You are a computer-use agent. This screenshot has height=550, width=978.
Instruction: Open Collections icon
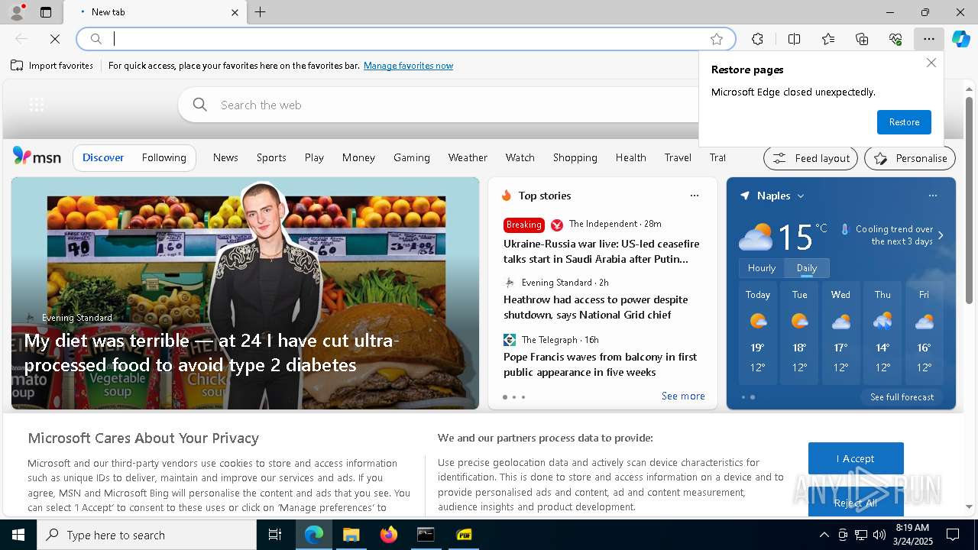click(x=862, y=39)
